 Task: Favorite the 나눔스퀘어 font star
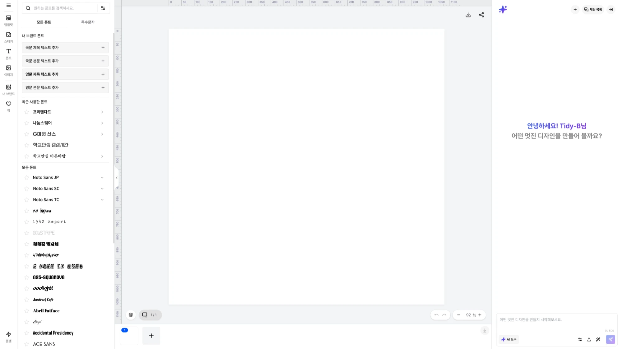click(27, 123)
